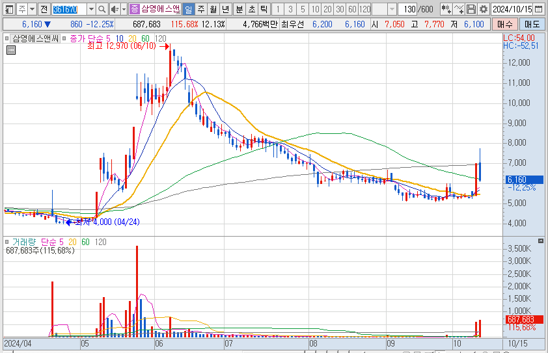Open the dropdown next to speaker icon
The height and width of the screenshot is (353, 548).
(x=124, y=9)
